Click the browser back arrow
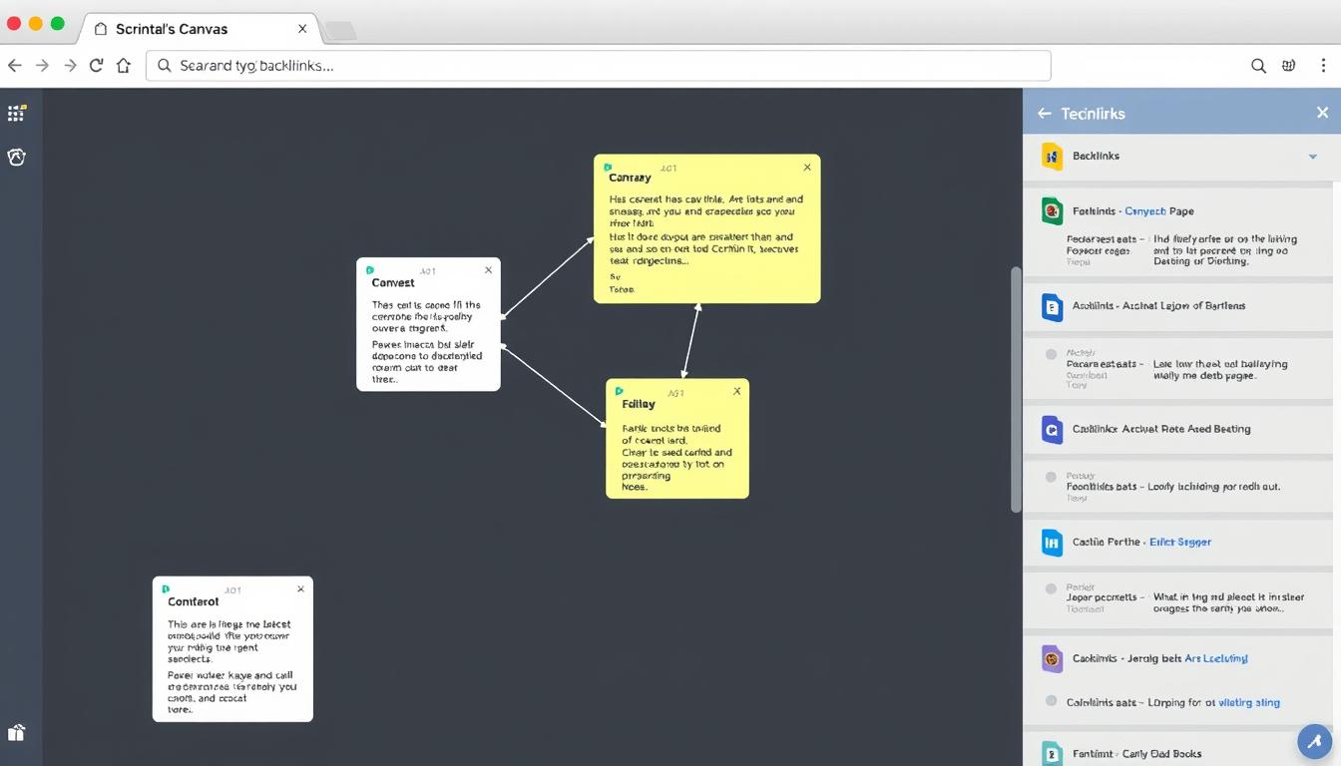This screenshot has width=1341, height=766. pos(14,66)
